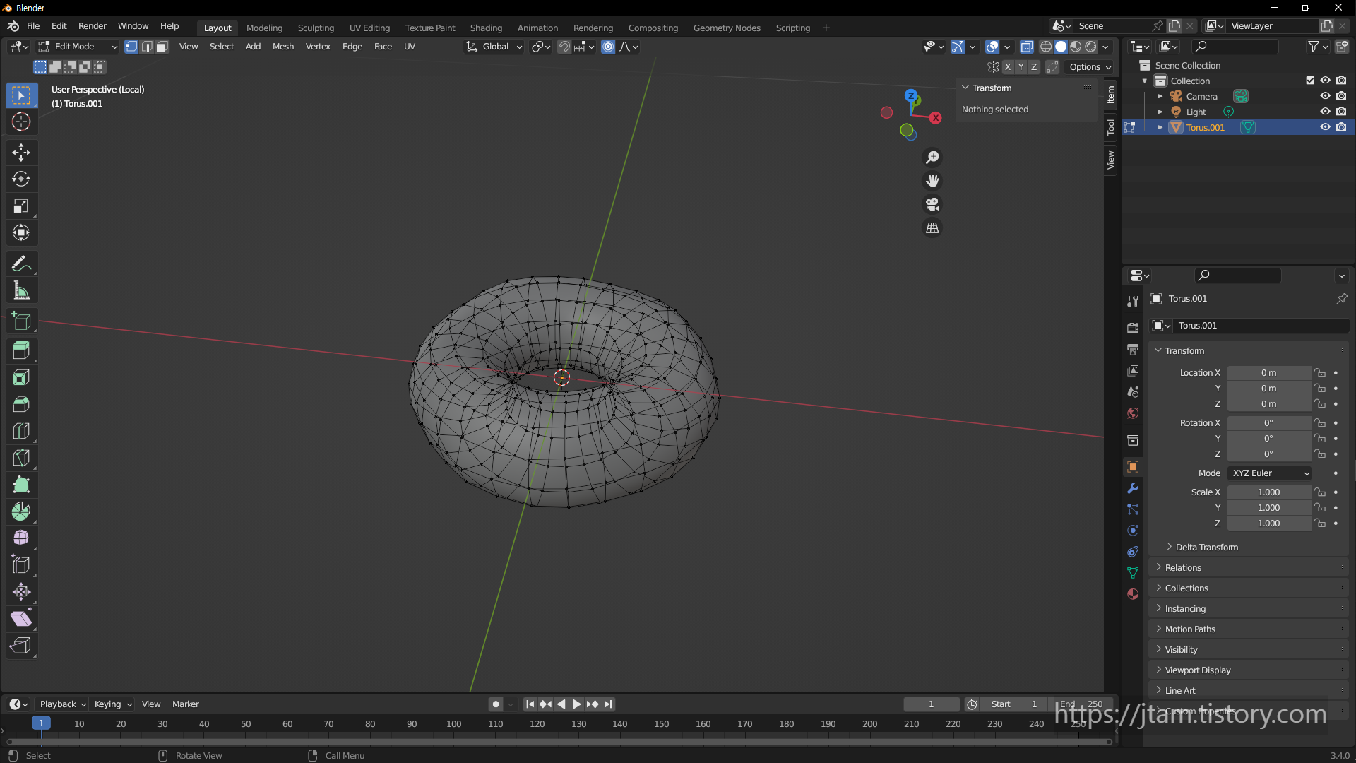
Task: Select the Rotate tool
Action: 21,179
